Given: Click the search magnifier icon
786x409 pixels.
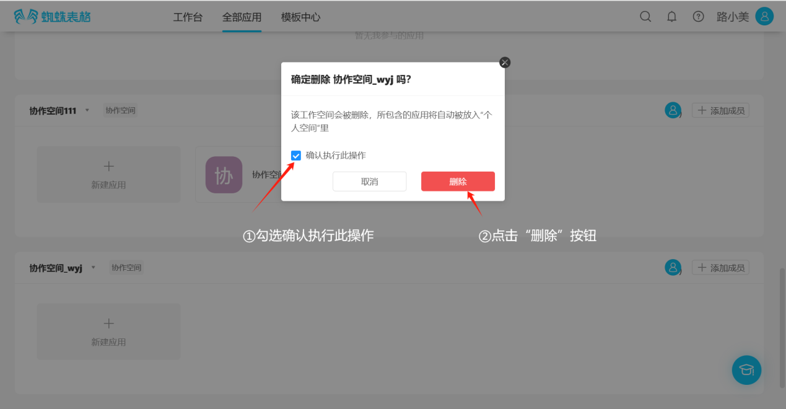Looking at the screenshot, I should click(x=645, y=17).
